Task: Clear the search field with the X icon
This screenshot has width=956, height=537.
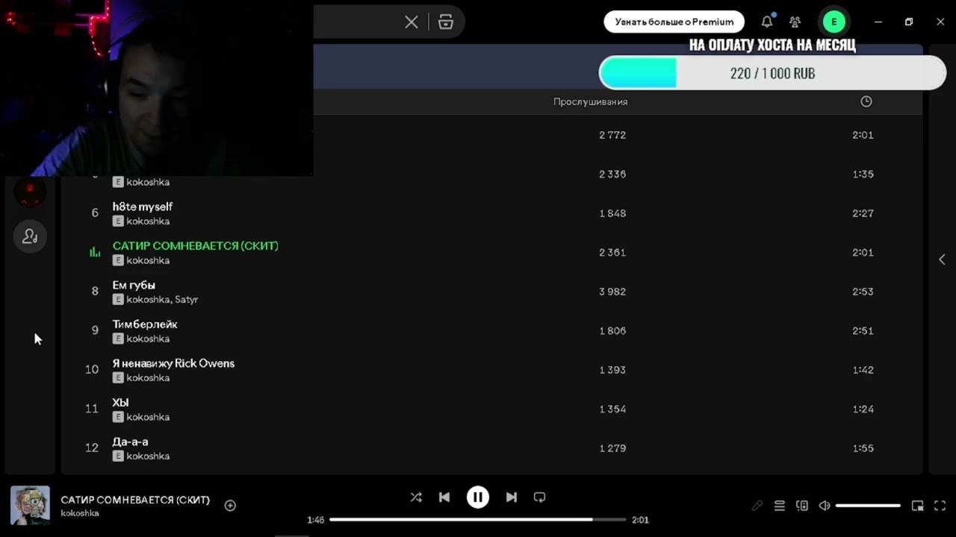Action: [x=412, y=22]
